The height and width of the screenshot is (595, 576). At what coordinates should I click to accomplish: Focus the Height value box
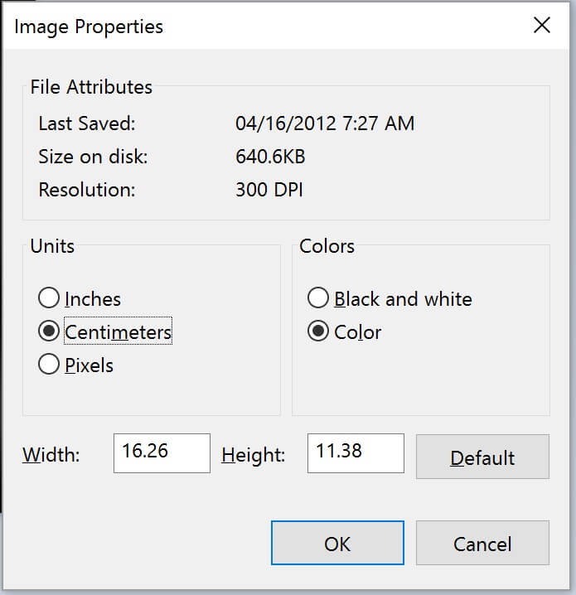(x=356, y=453)
